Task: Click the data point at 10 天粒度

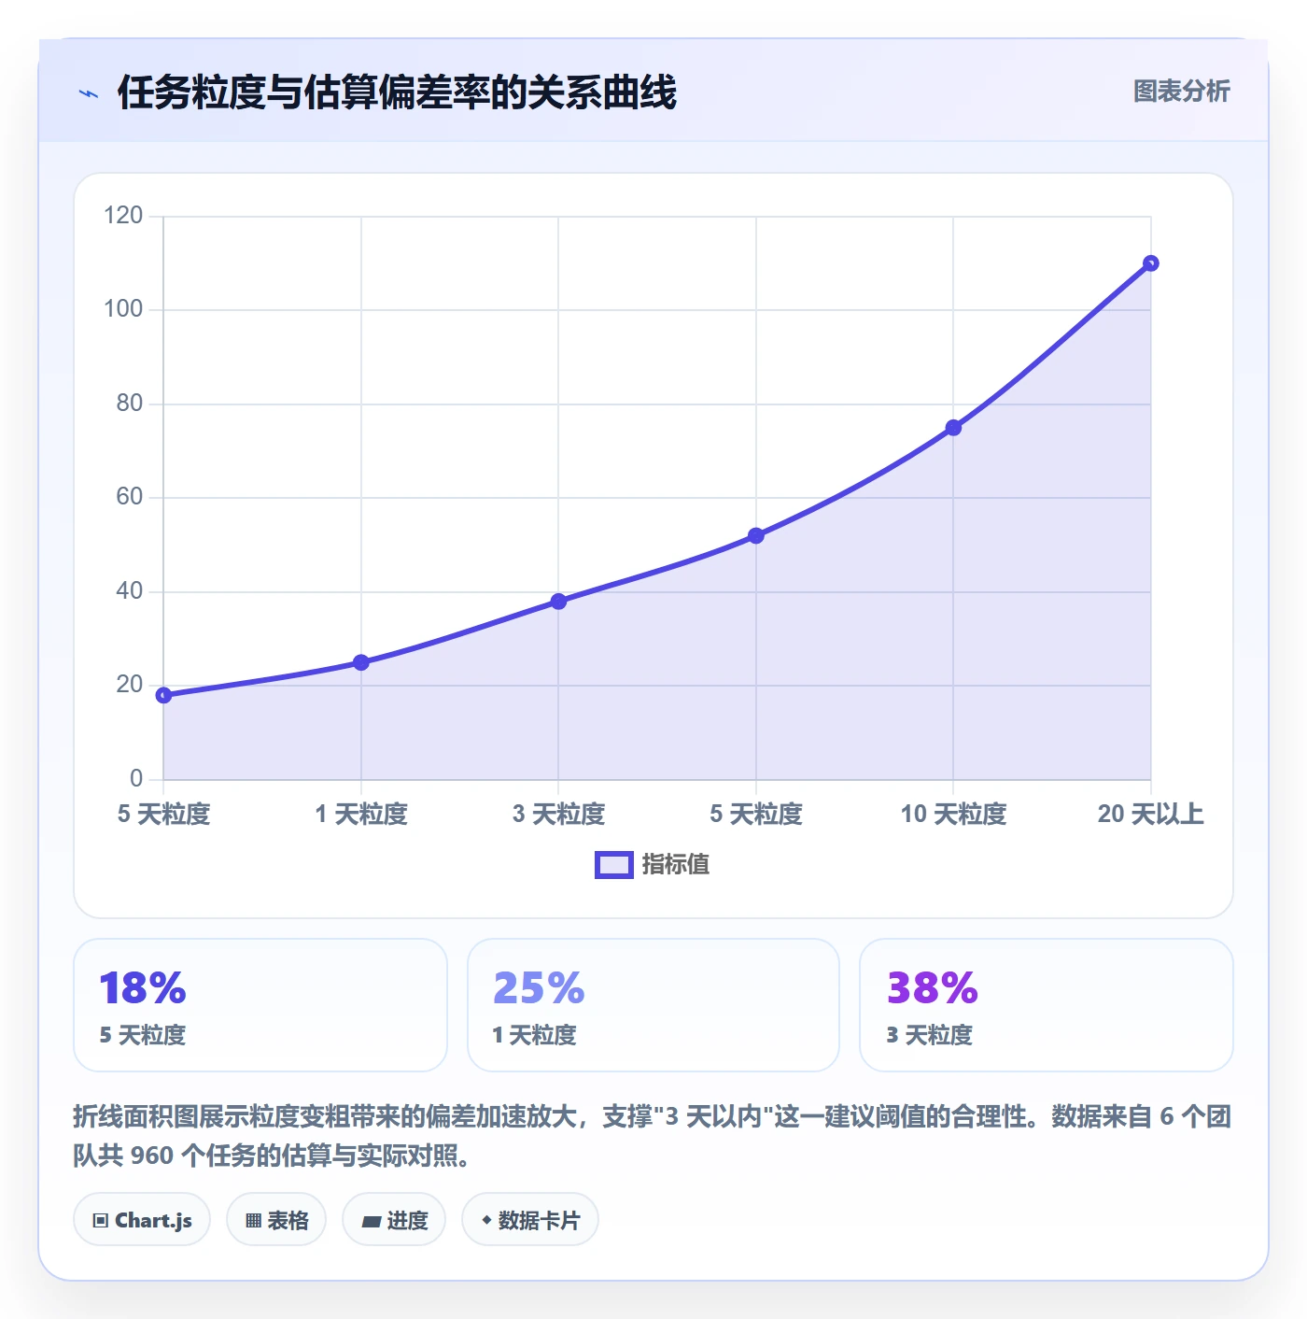Action: [x=953, y=428]
